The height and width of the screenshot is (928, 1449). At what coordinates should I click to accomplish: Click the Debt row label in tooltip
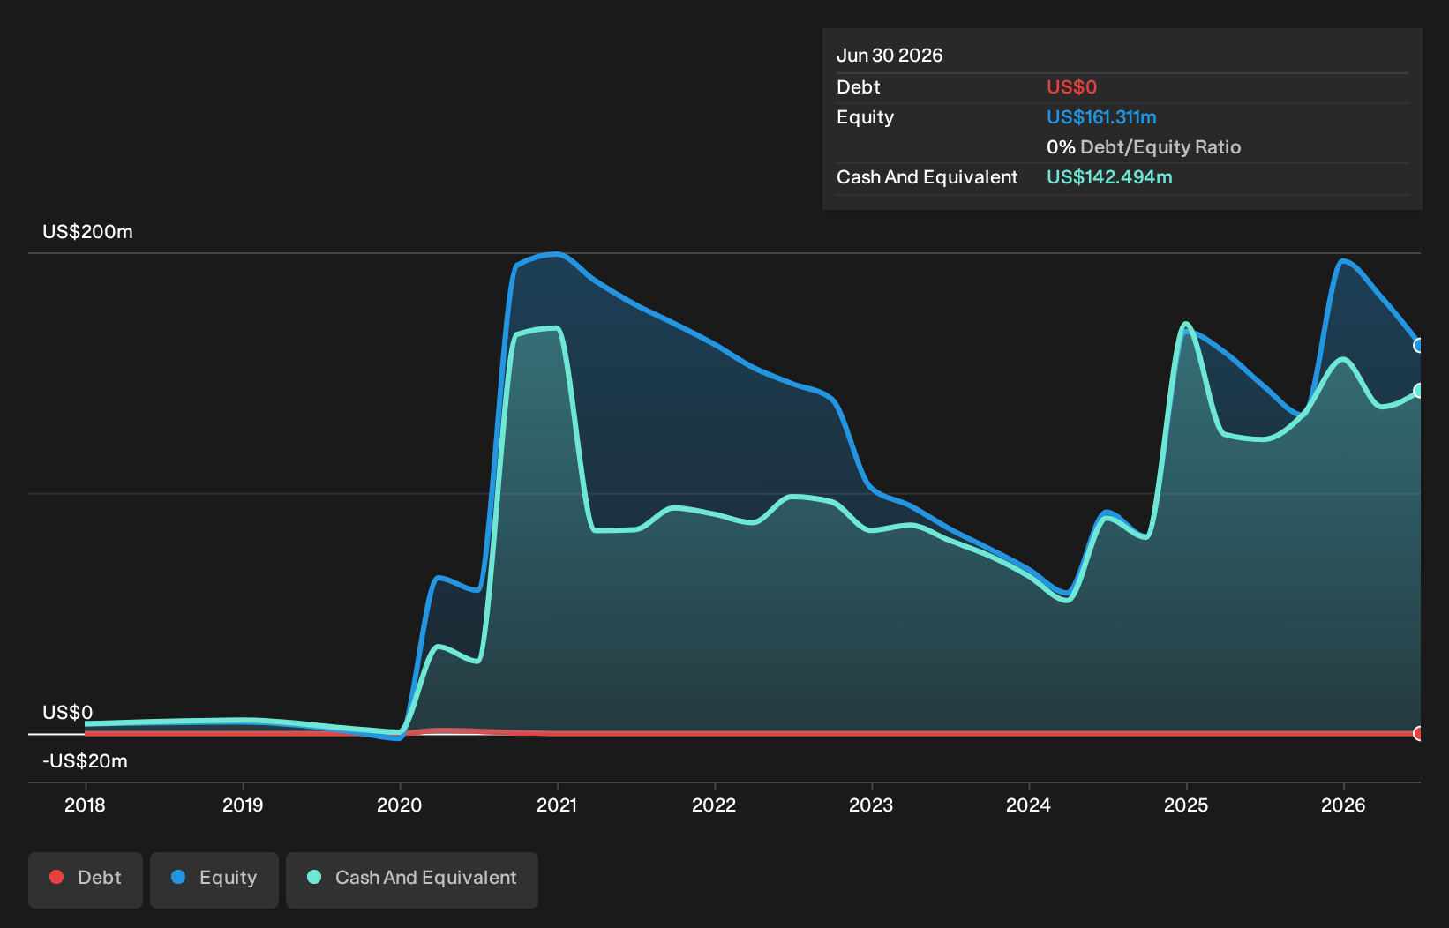click(859, 87)
